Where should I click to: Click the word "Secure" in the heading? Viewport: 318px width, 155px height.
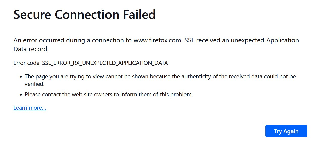[x=32, y=15]
